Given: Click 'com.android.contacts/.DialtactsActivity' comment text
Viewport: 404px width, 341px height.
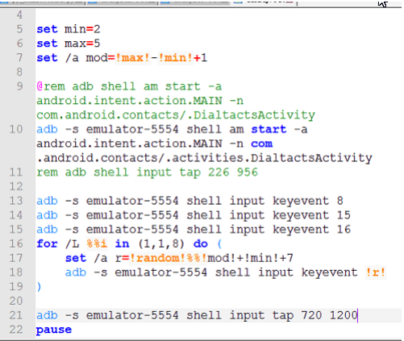Looking at the screenshot, I should coord(176,115).
